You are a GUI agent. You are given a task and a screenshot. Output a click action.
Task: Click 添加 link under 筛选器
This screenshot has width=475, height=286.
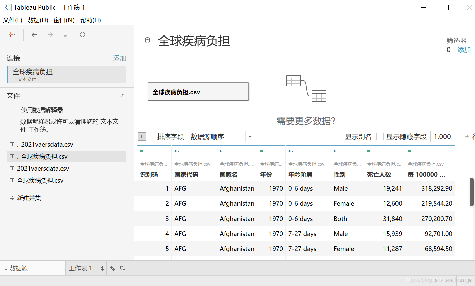(464, 50)
